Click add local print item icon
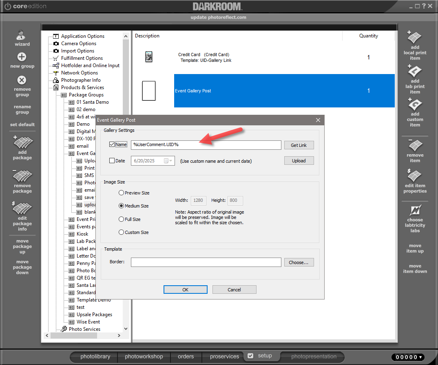This screenshot has height=365, width=438. click(x=414, y=37)
